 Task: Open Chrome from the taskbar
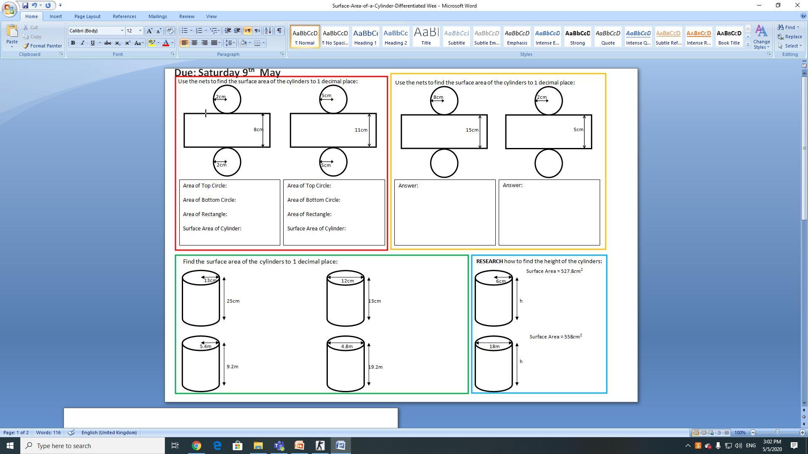coord(197,446)
